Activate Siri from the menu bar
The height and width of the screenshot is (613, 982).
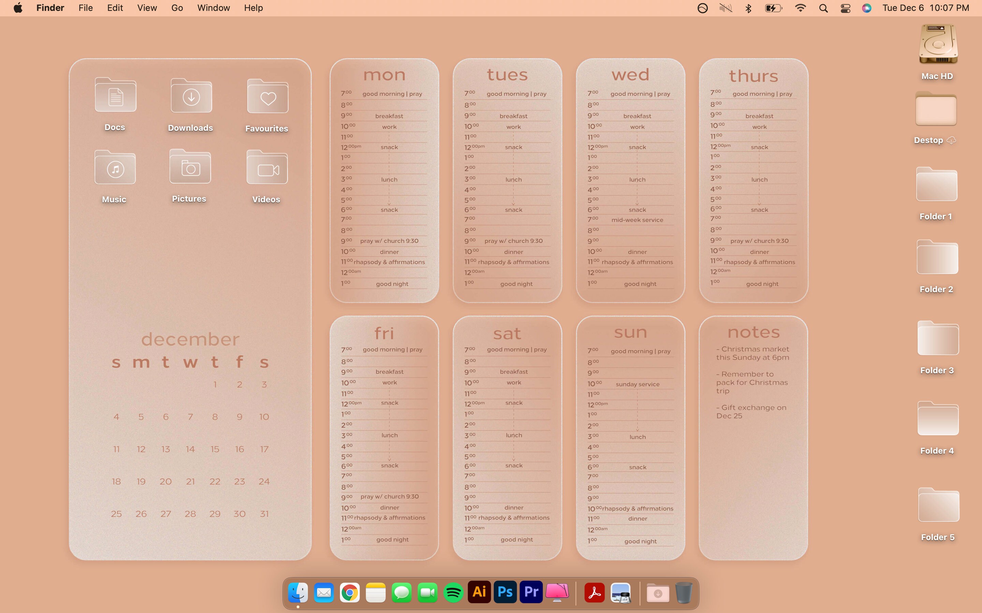866,8
